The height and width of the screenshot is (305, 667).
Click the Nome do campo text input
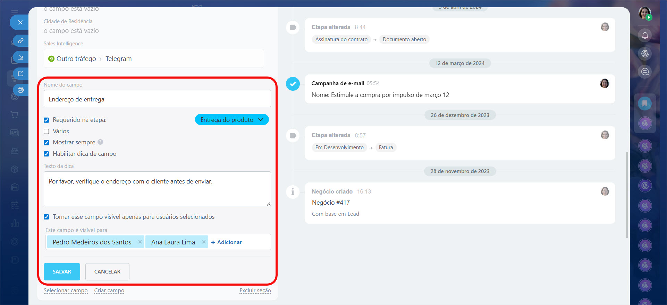157,99
